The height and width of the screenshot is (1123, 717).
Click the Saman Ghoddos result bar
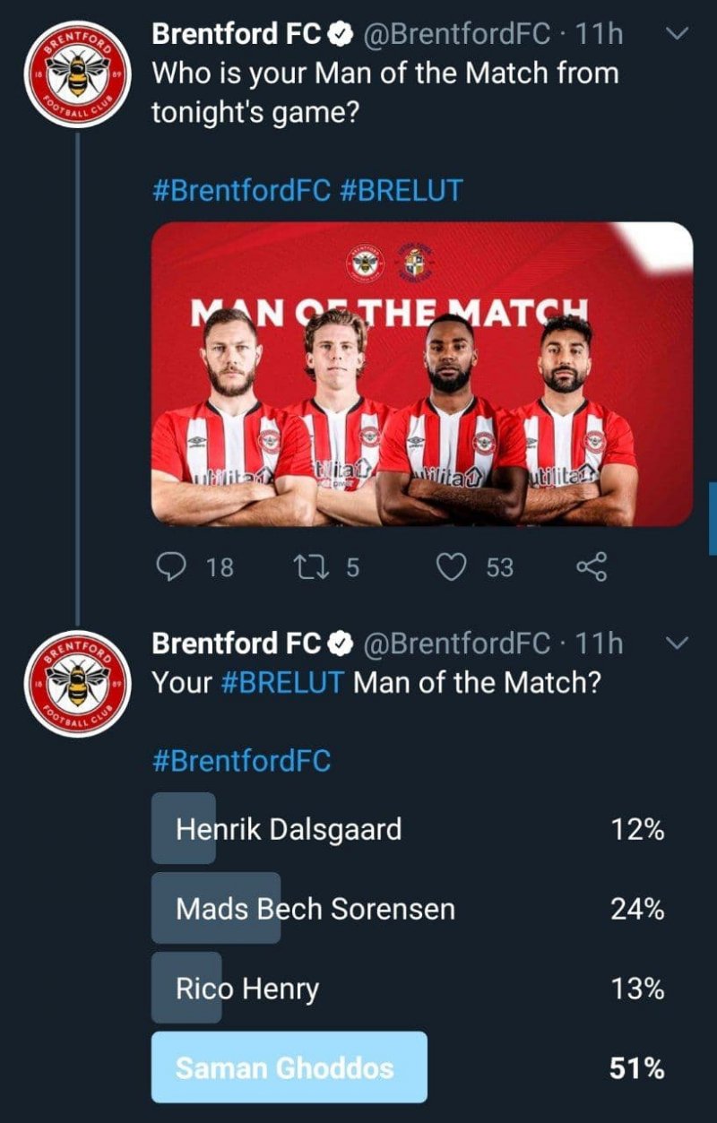pos(289,1067)
